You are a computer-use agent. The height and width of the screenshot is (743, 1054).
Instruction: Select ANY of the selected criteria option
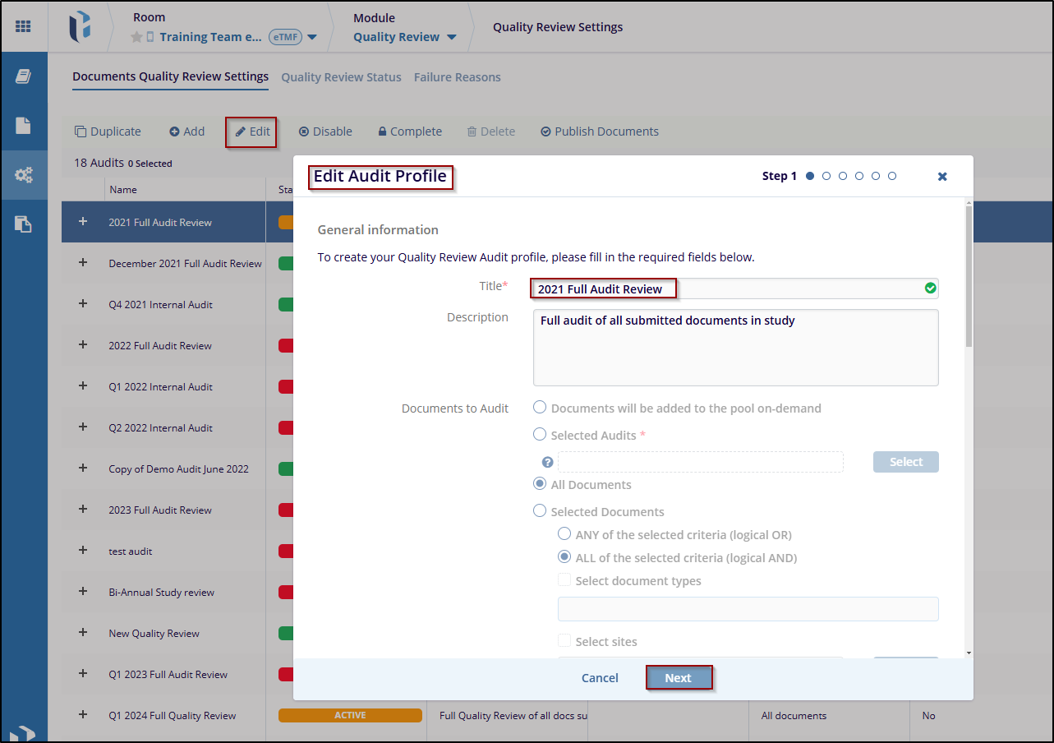point(564,534)
